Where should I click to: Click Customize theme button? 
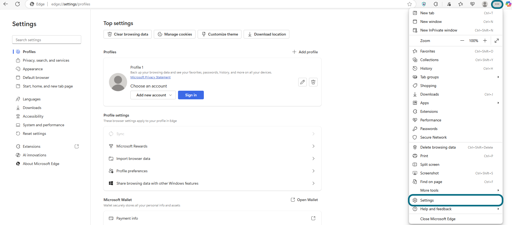click(220, 34)
